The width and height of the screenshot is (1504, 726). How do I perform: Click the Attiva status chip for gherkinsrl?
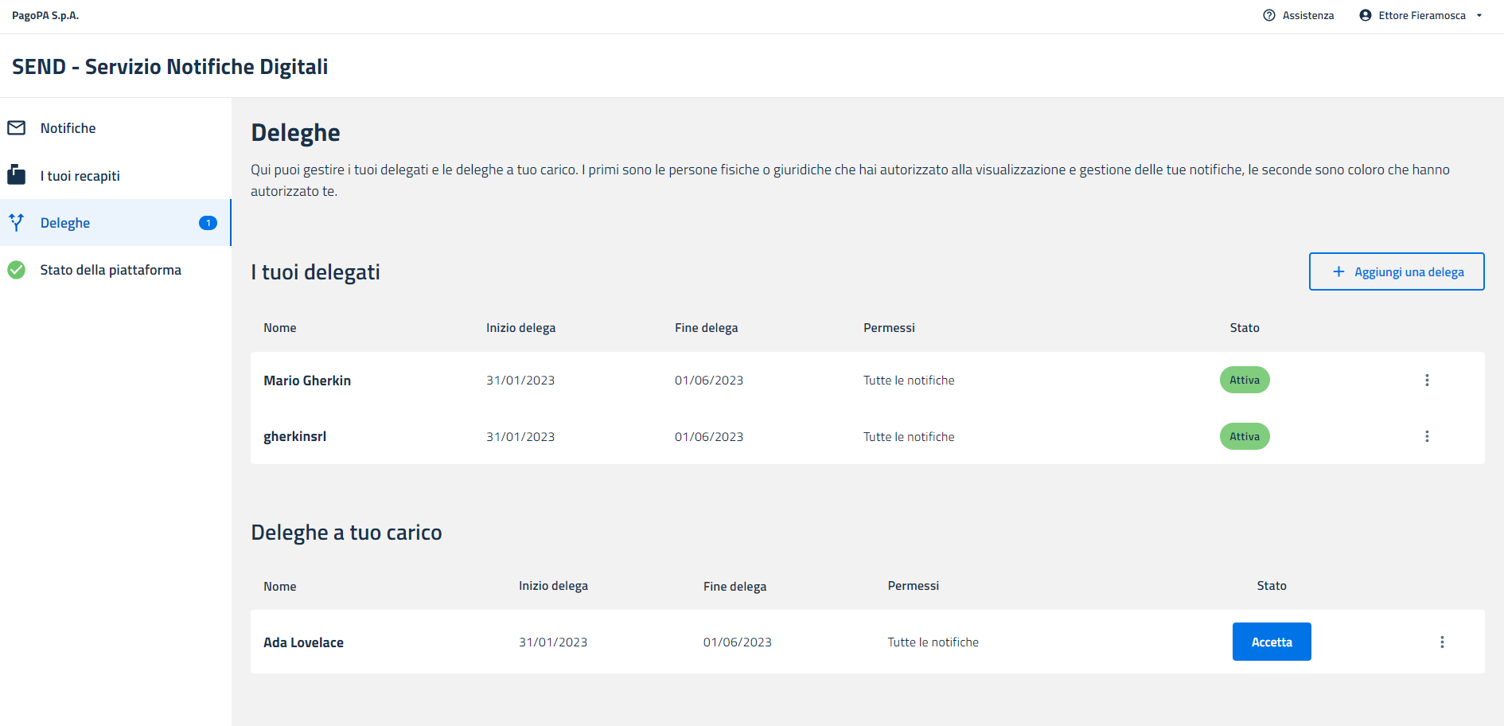(x=1245, y=436)
